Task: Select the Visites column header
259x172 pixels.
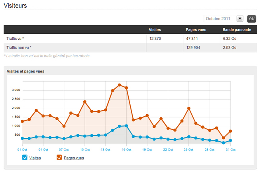Action: (x=155, y=30)
